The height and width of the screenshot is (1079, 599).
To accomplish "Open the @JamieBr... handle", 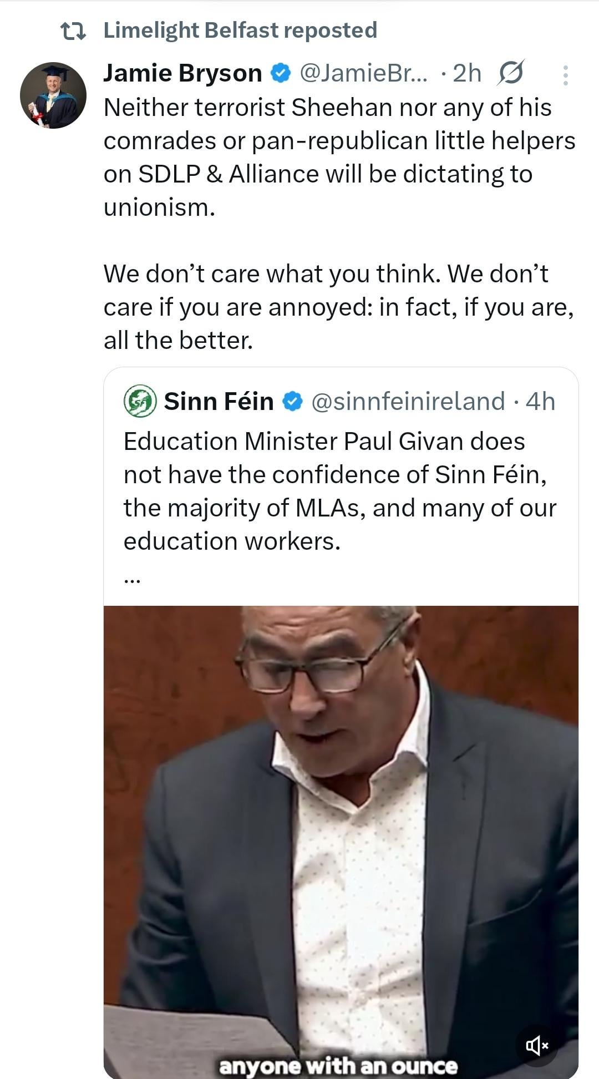I will 363,73.
